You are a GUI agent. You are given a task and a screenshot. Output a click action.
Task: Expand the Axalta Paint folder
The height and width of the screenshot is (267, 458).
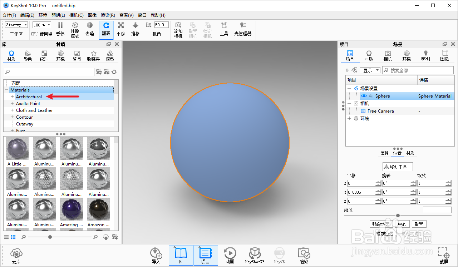(x=12, y=104)
